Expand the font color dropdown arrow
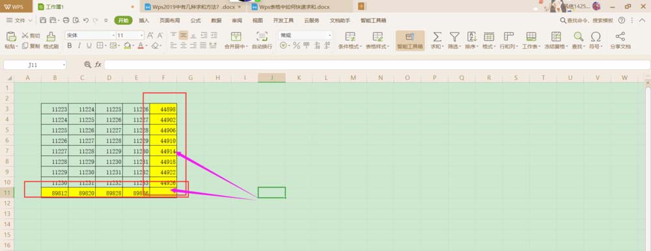Viewport: 651px width, 251px height. (146, 46)
